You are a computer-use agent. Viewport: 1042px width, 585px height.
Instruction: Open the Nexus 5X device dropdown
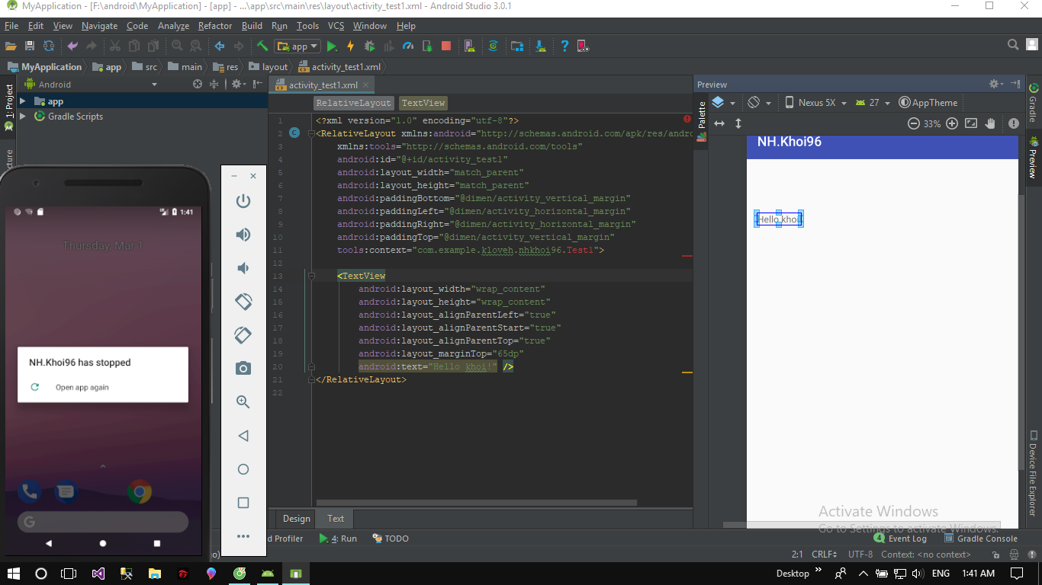[815, 103]
